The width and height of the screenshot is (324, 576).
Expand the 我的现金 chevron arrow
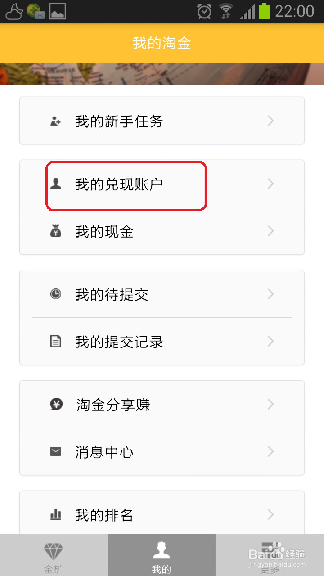[x=270, y=231]
